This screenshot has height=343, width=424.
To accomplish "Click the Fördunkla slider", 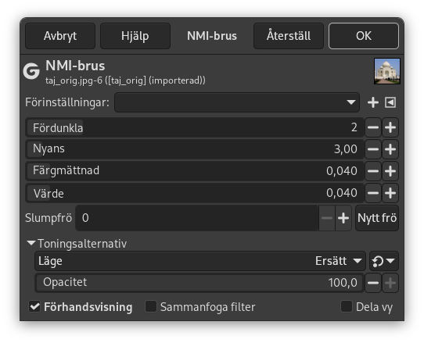I will [x=195, y=127].
